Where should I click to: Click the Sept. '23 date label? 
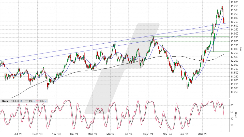point(38,134)
